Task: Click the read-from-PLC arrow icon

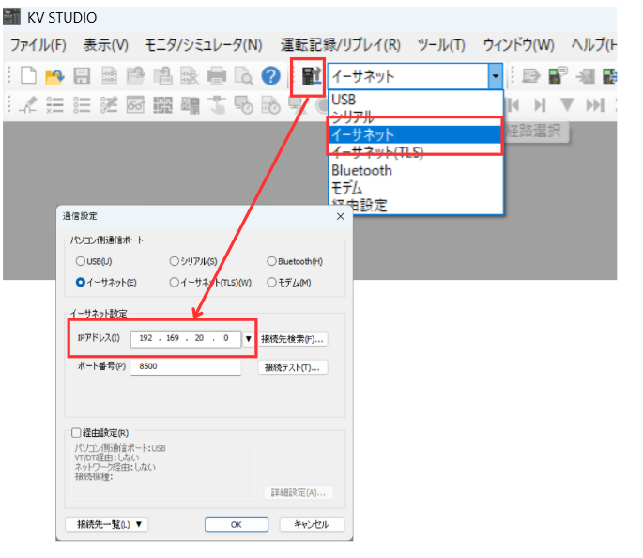Action: click(x=585, y=76)
